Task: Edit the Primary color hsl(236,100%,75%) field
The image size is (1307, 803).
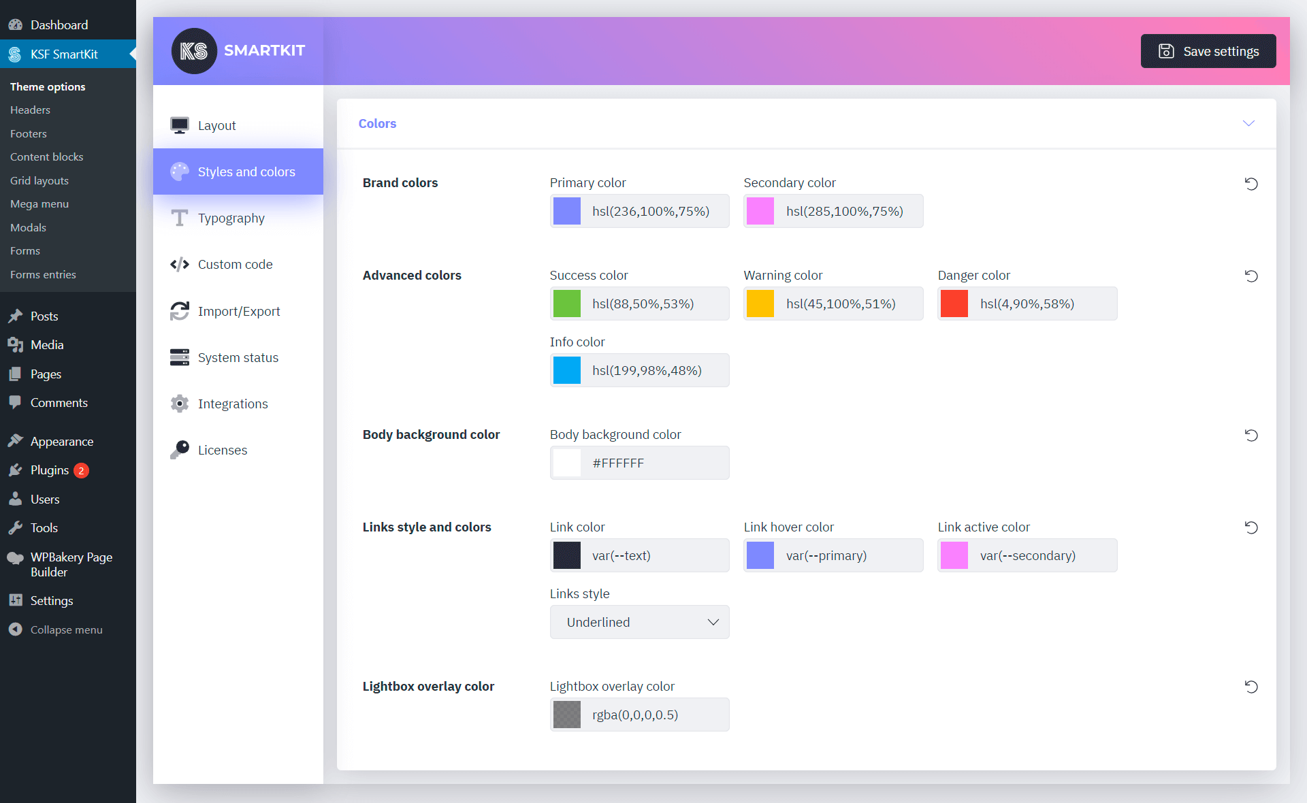Action: pos(639,211)
